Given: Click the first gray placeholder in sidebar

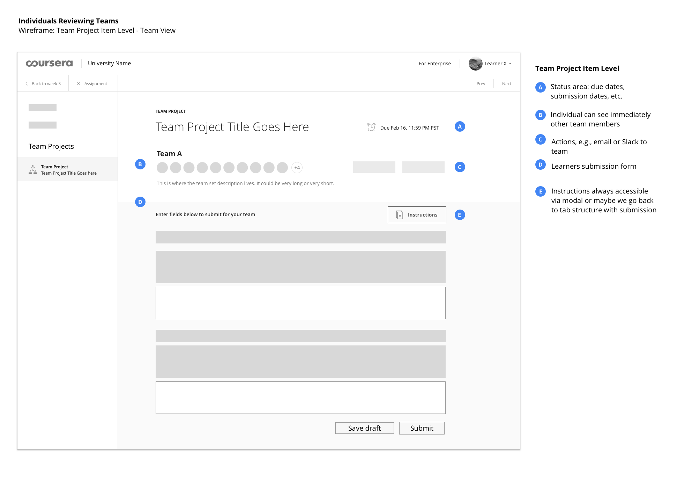Looking at the screenshot, I should (42, 108).
